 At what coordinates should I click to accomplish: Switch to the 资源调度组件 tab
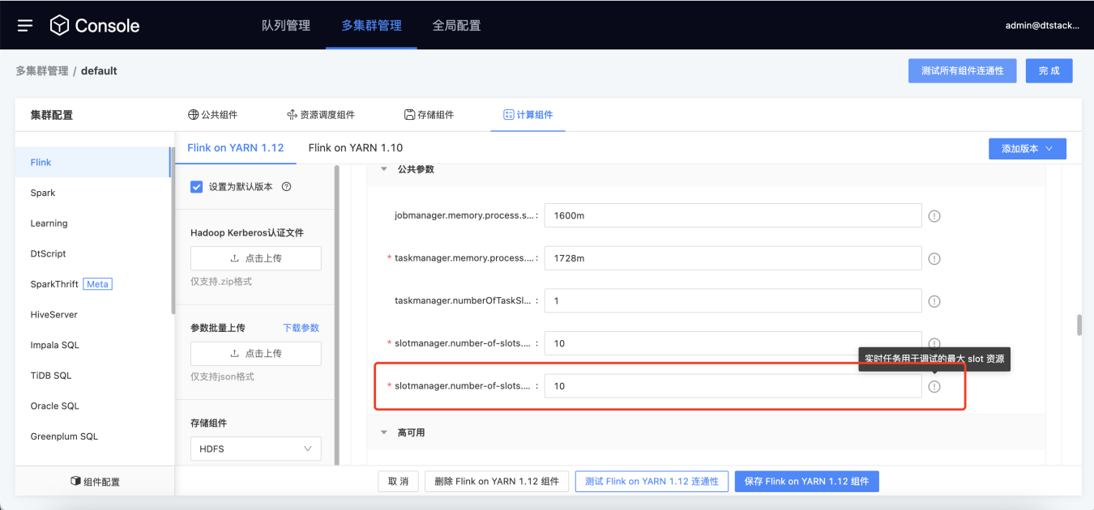[x=321, y=115]
